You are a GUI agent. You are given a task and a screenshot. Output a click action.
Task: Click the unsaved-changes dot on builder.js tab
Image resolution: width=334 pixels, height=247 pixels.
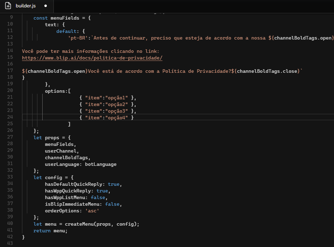(x=45, y=6)
